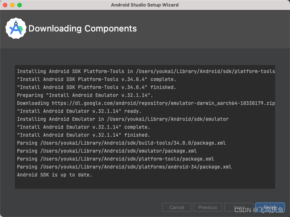Click the Android Emulator v.32.1.14 finished line
This screenshot has width=290, height=217.
[83, 135]
